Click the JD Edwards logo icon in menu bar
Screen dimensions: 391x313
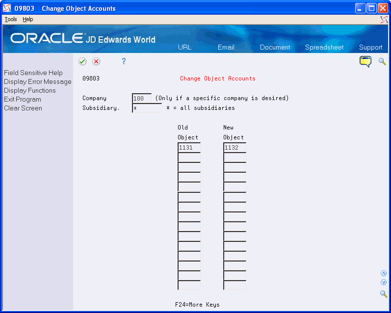[x=384, y=20]
